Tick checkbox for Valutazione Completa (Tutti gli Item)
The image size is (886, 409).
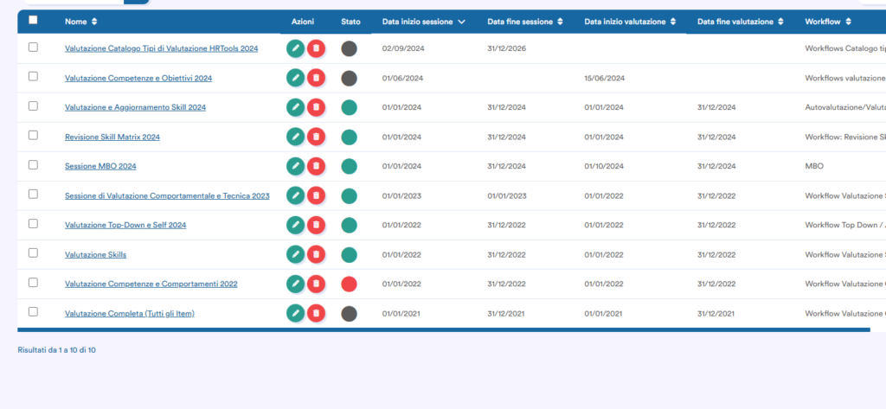pyautogui.click(x=34, y=312)
